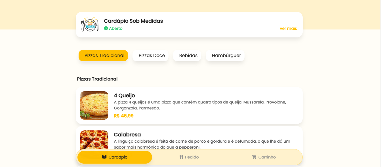Open the Hambúrguer category
Image resolution: width=381 pixels, height=167 pixels.
click(225, 56)
